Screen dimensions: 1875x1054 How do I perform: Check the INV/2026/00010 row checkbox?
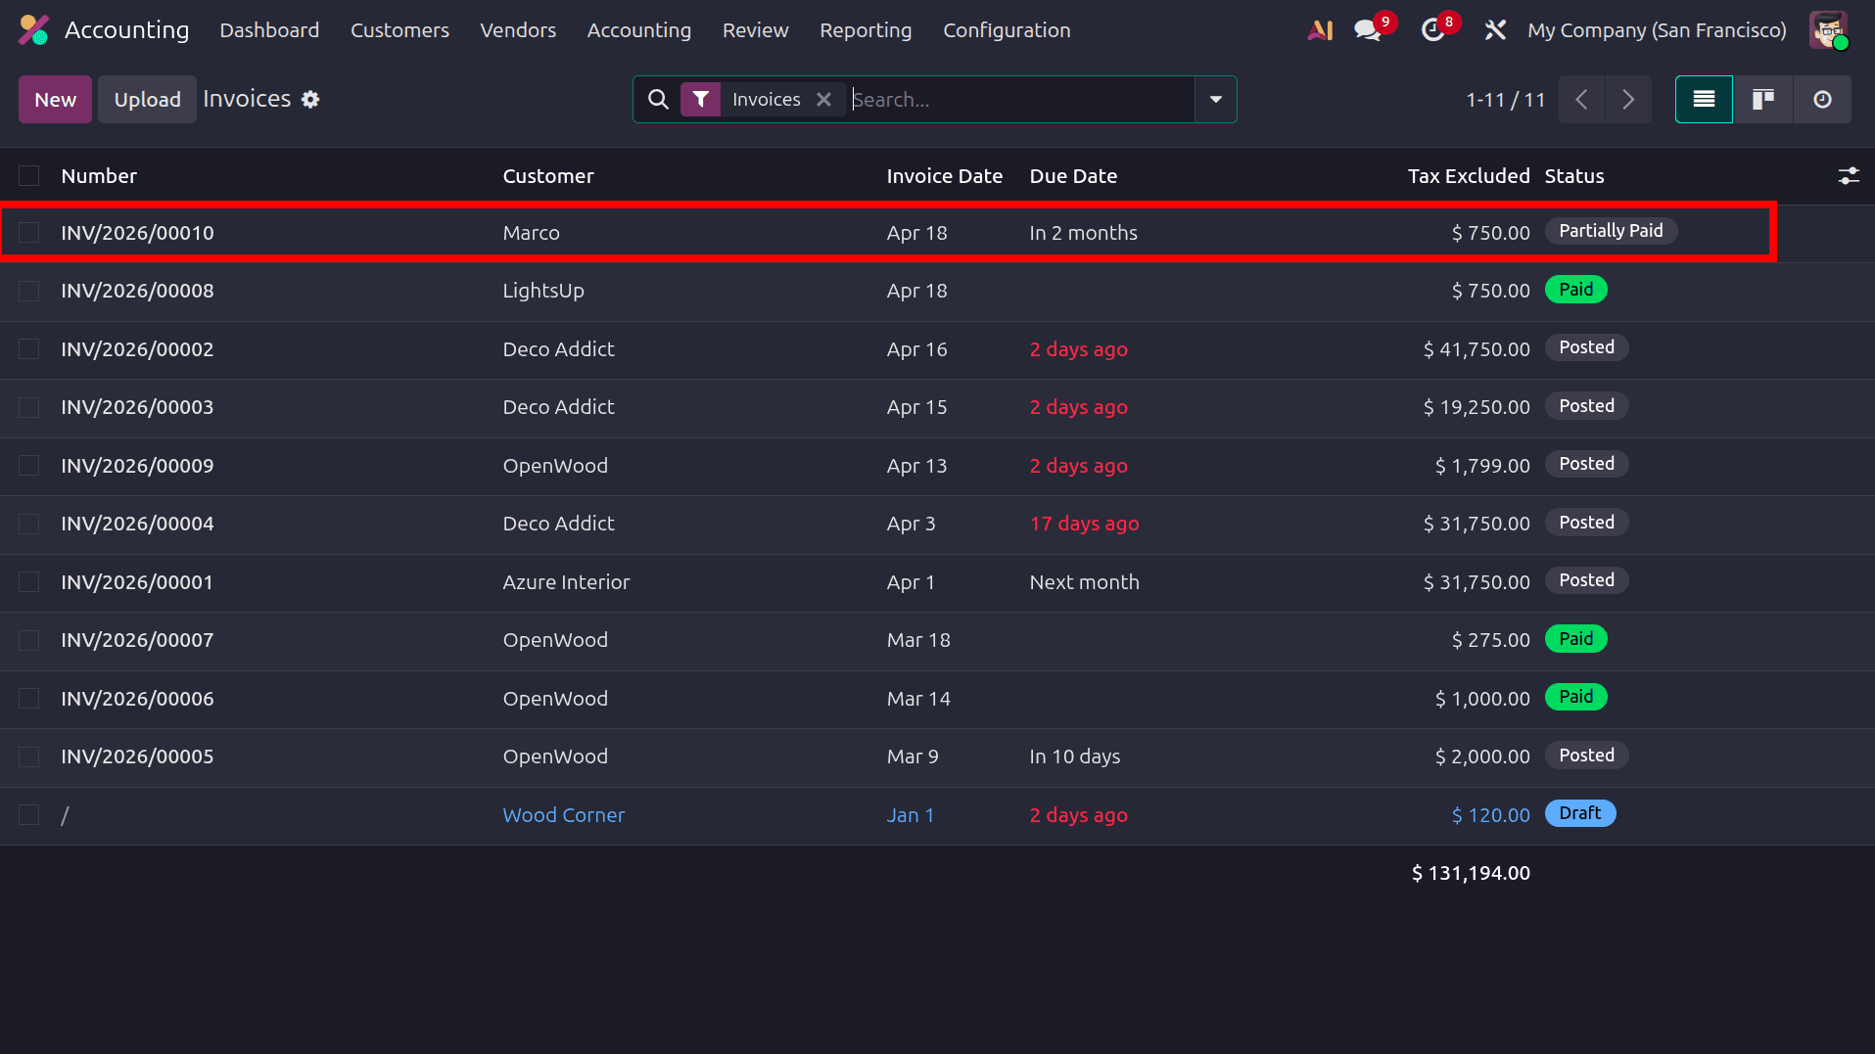[x=28, y=232]
